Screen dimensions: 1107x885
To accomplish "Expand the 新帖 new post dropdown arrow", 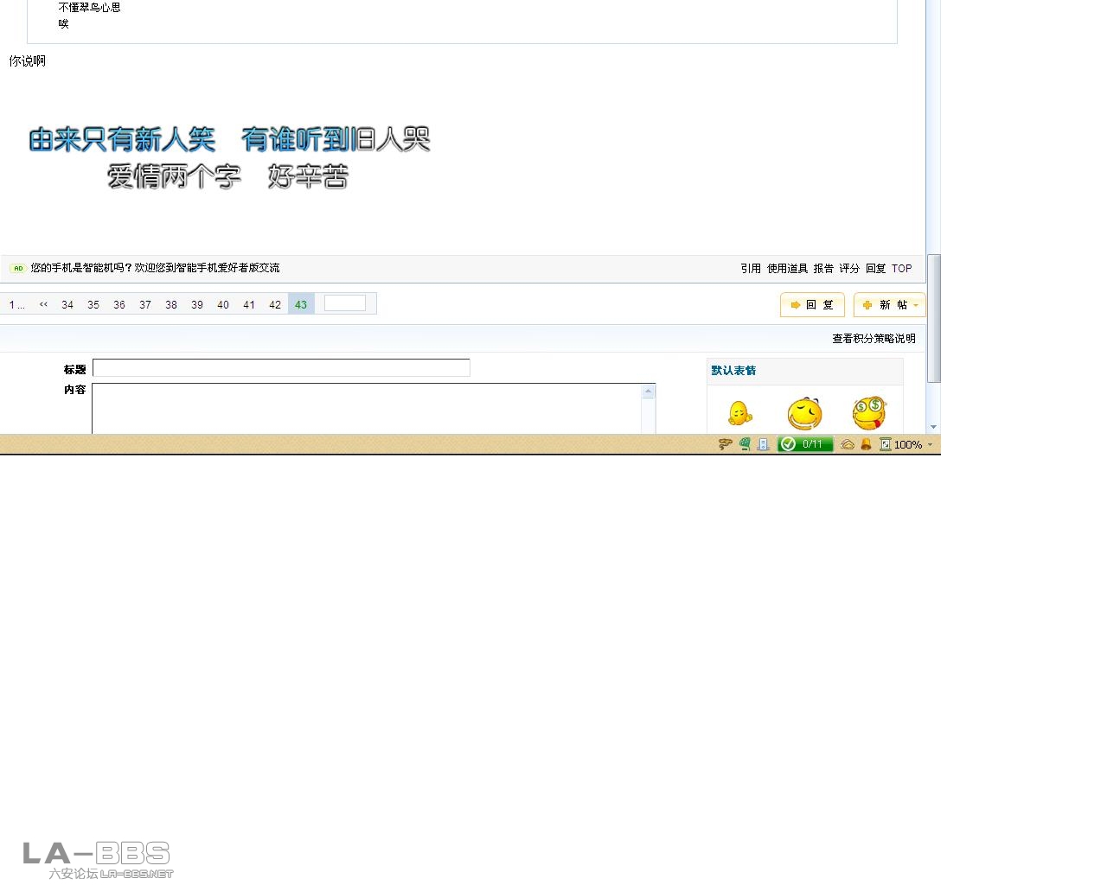I will click(916, 305).
